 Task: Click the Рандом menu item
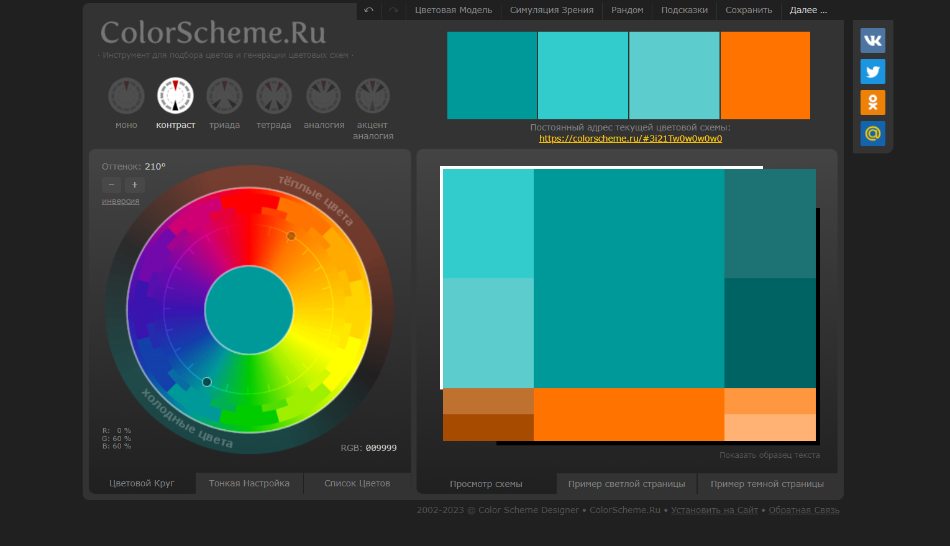pyautogui.click(x=628, y=10)
